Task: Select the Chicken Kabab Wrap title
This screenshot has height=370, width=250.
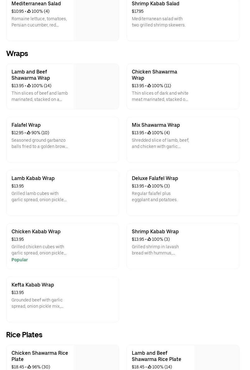Action: point(36,231)
